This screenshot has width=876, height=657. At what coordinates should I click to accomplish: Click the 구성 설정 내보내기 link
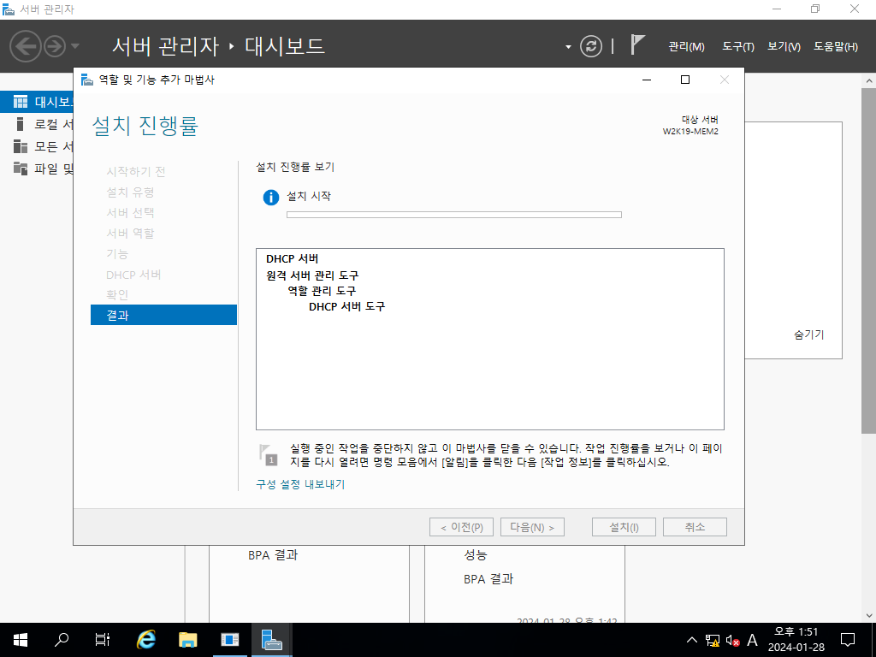(x=300, y=484)
